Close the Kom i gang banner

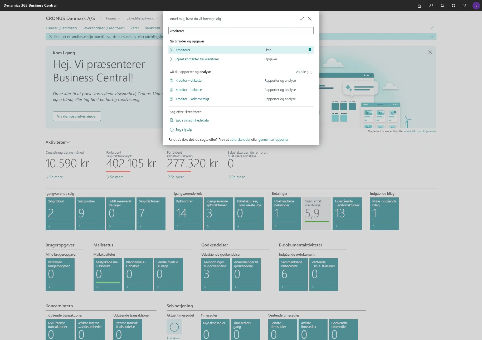pyautogui.click(x=430, y=52)
